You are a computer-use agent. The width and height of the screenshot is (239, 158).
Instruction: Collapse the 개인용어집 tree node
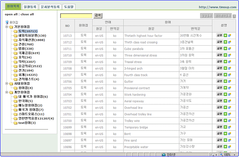click(x=7, y=92)
